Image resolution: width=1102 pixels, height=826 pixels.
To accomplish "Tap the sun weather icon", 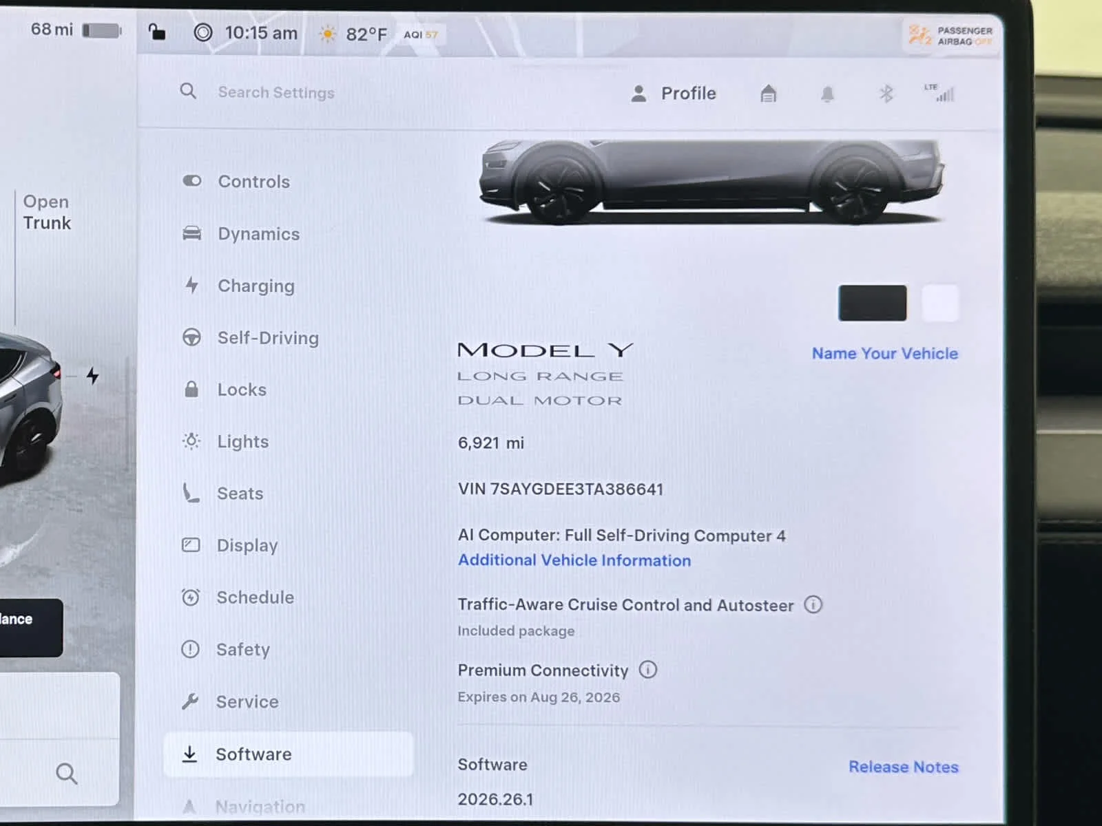I will (328, 34).
